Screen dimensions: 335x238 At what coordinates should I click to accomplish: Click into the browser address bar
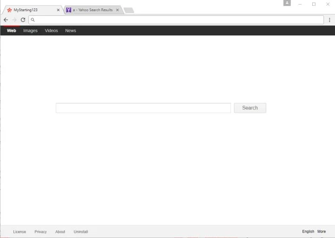click(x=176, y=20)
